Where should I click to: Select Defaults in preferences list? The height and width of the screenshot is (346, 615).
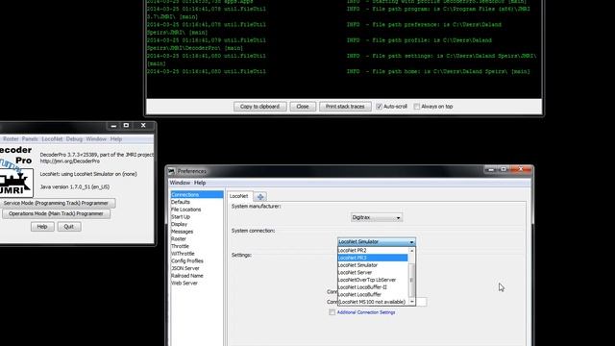pos(197,202)
